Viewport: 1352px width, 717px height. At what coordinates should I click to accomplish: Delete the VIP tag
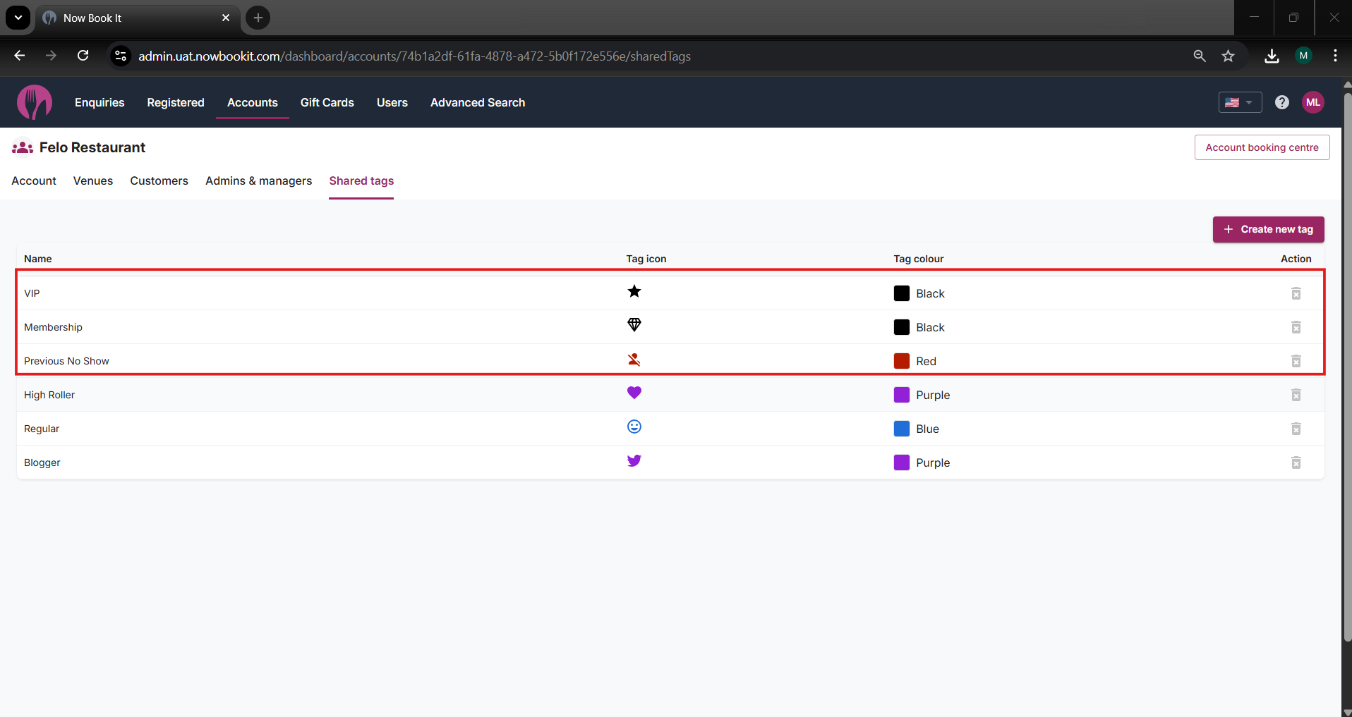[1296, 293]
